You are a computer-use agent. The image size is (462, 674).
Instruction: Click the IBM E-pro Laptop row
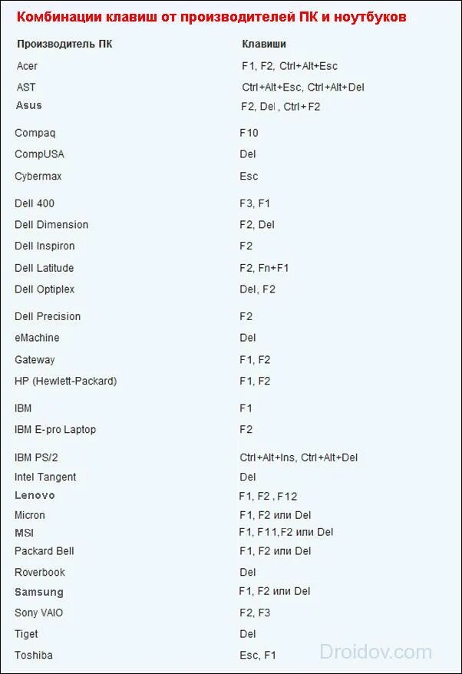(x=55, y=430)
